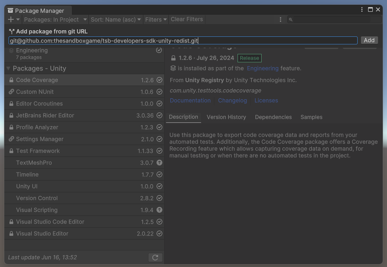The width and height of the screenshot is (387, 267).
Task: Select the Version Control package
Action: pyautogui.click(x=84, y=198)
